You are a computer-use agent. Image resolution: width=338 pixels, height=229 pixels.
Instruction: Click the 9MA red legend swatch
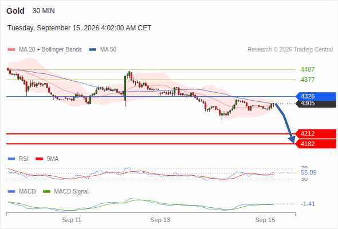pyautogui.click(x=39, y=159)
